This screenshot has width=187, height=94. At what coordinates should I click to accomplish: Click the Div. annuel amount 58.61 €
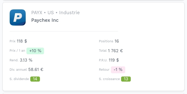[x=36, y=69]
